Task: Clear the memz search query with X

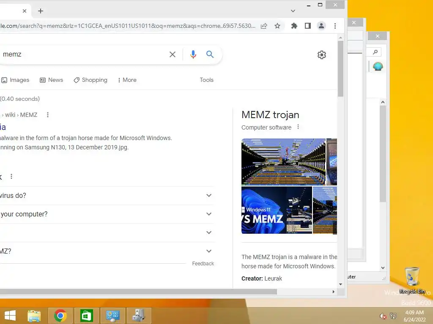Action: pos(173,54)
